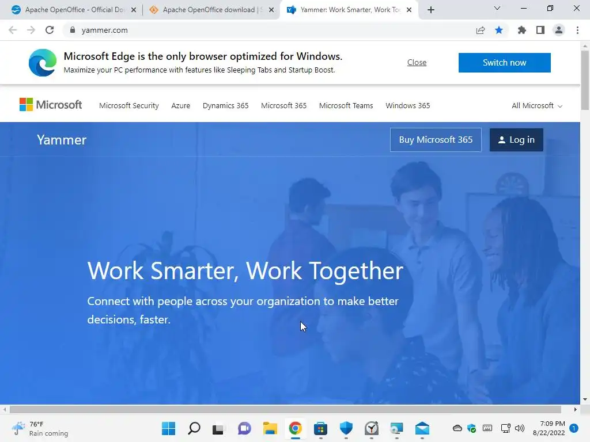Open the weather widget Rain coming

tap(40, 428)
